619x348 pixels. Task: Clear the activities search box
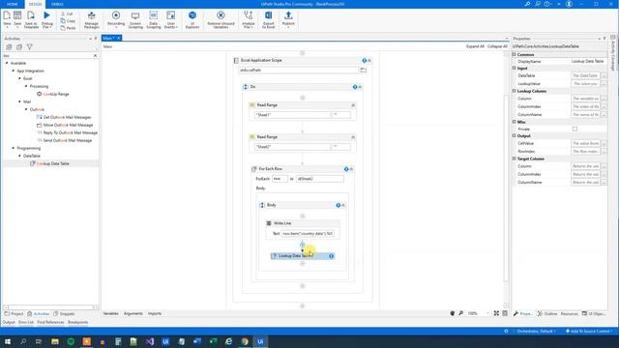click(x=95, y=56)
